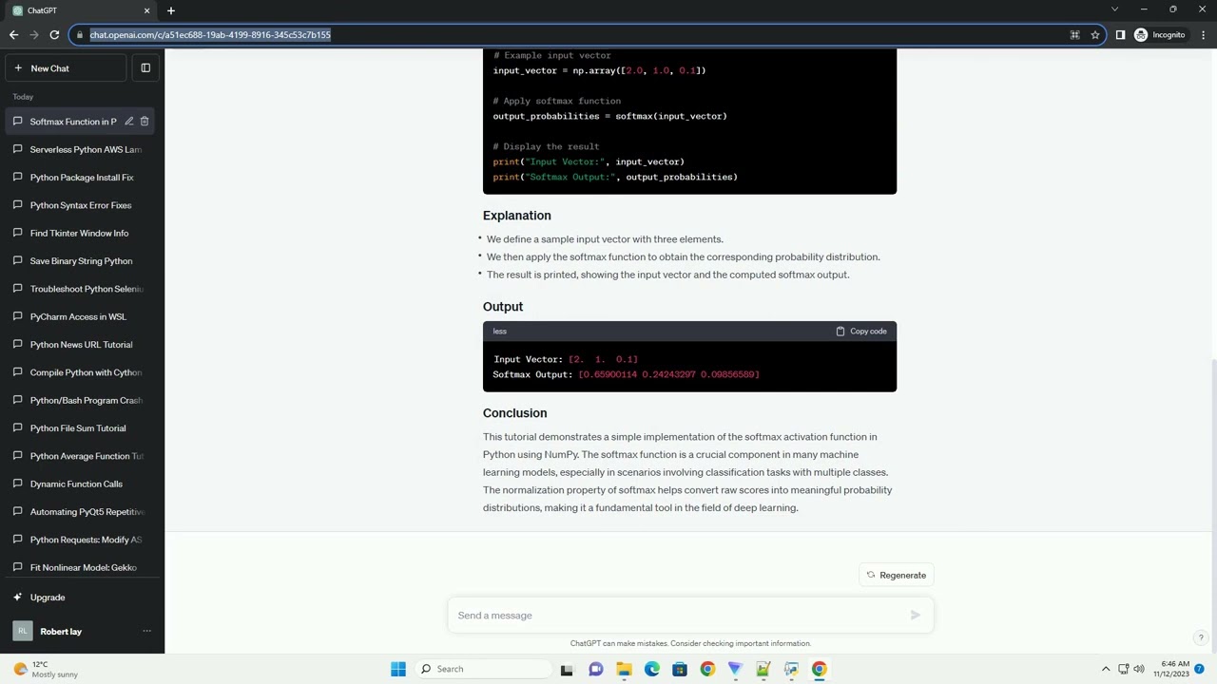Image resolution: width=1217 pixels, height=684 pixels.
Task: Click the chat bubble icon for Dynamic Function Calls
Action: coord(17,484)
